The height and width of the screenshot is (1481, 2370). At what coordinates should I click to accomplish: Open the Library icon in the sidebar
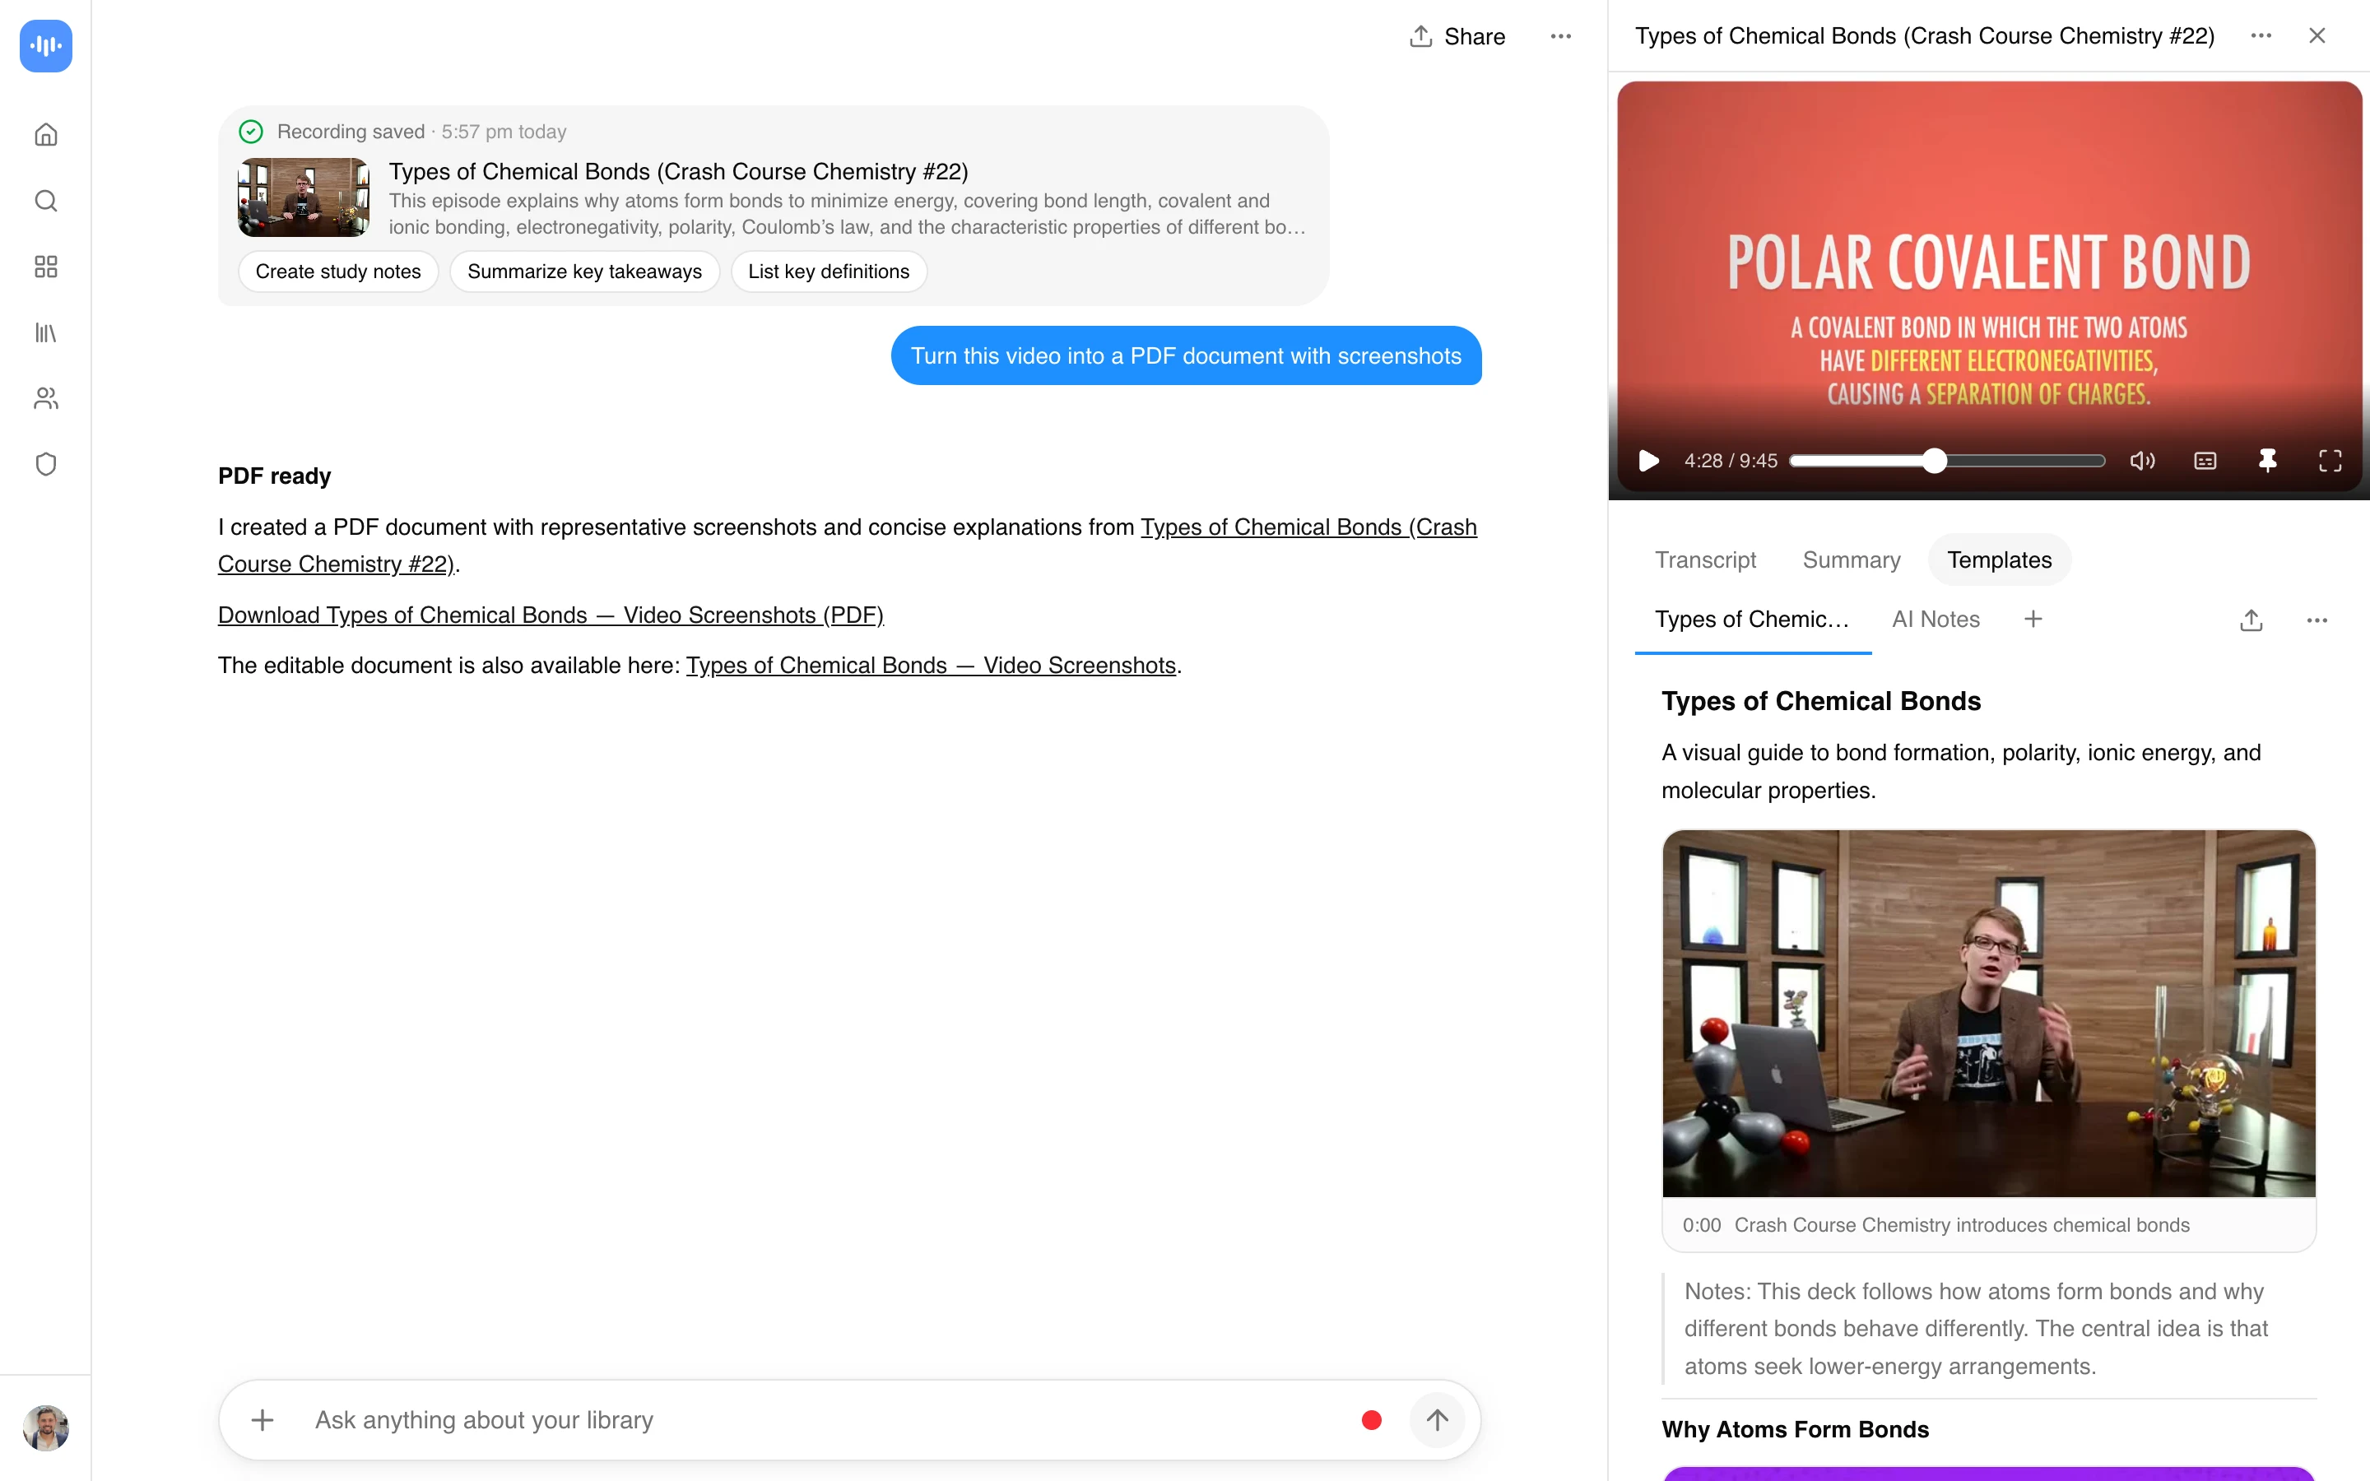tap(46, 333)
